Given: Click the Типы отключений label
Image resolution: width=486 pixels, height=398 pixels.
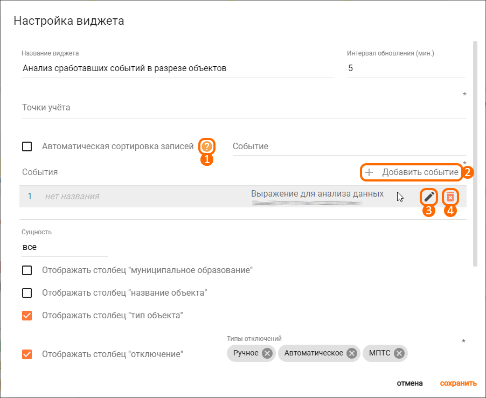Looking at the screenshot, I should click(254, 339).
